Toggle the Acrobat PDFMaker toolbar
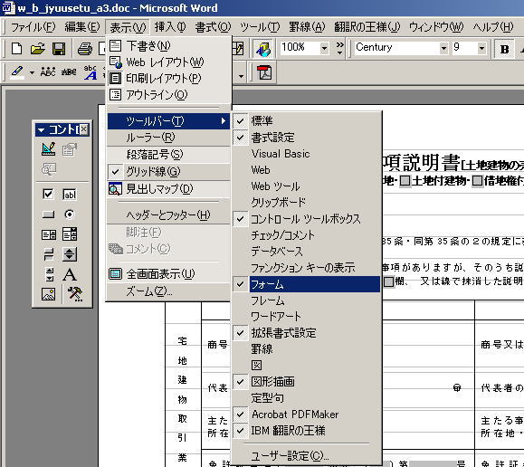The width and height of the screenshot is (524, 467). point(307,415)
